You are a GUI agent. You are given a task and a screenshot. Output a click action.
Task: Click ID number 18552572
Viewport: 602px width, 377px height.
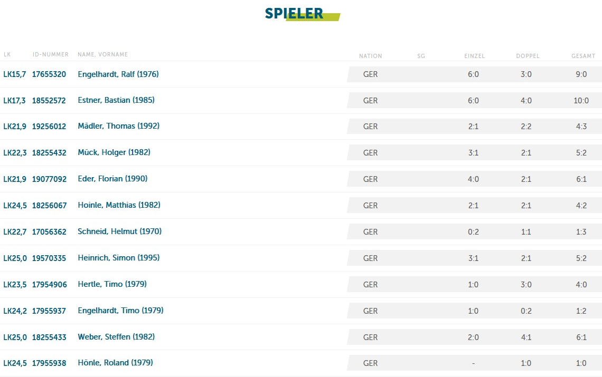tap(49, 100)
